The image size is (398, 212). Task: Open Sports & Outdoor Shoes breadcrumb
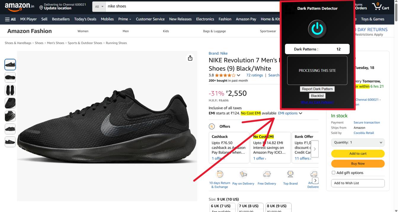tap(85, 43)
